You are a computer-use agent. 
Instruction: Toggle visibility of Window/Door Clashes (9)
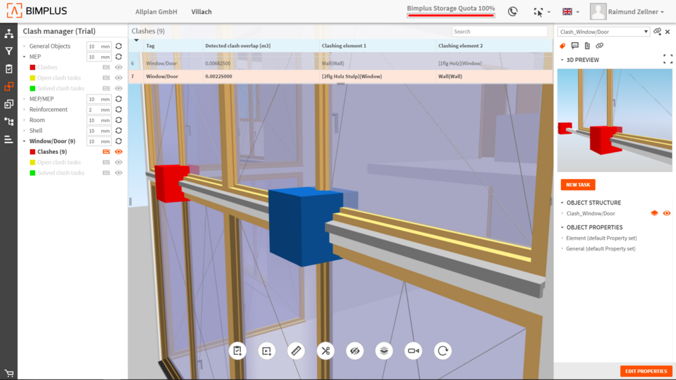119,152
